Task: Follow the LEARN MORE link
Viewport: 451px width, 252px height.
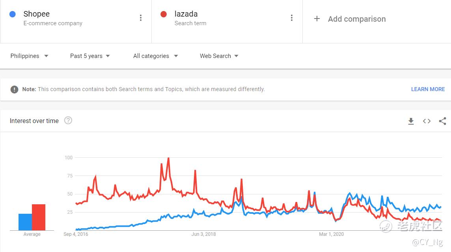Action: pos(428,89)
